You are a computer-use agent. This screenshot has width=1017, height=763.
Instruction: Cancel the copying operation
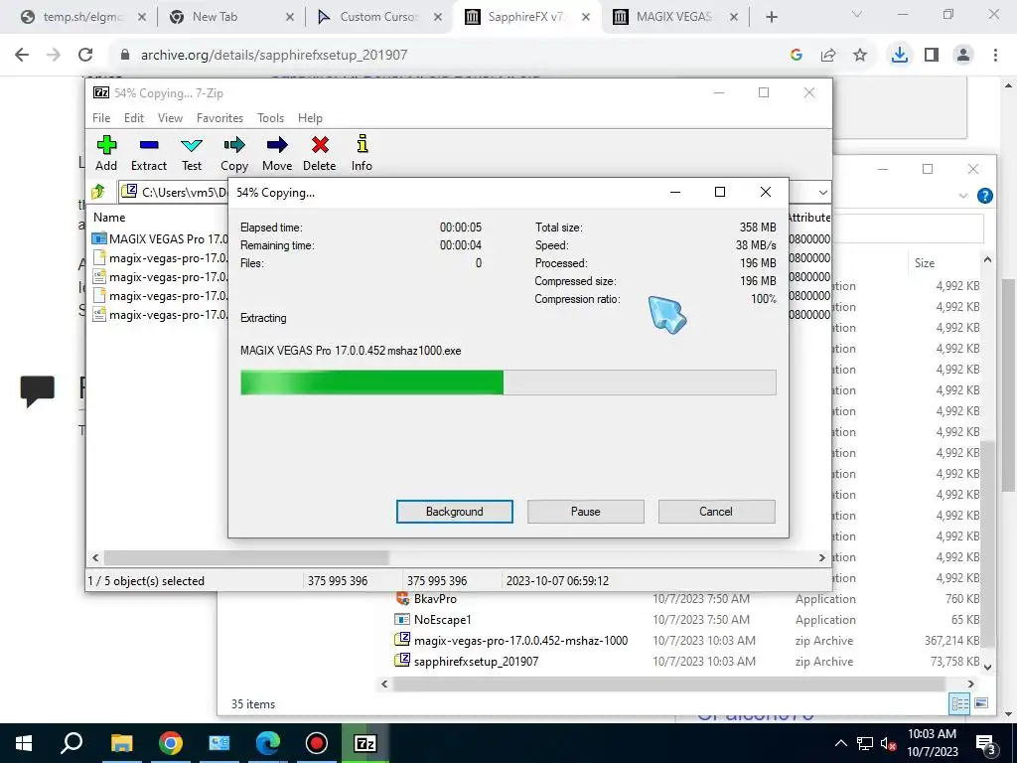tap(716, 512)
